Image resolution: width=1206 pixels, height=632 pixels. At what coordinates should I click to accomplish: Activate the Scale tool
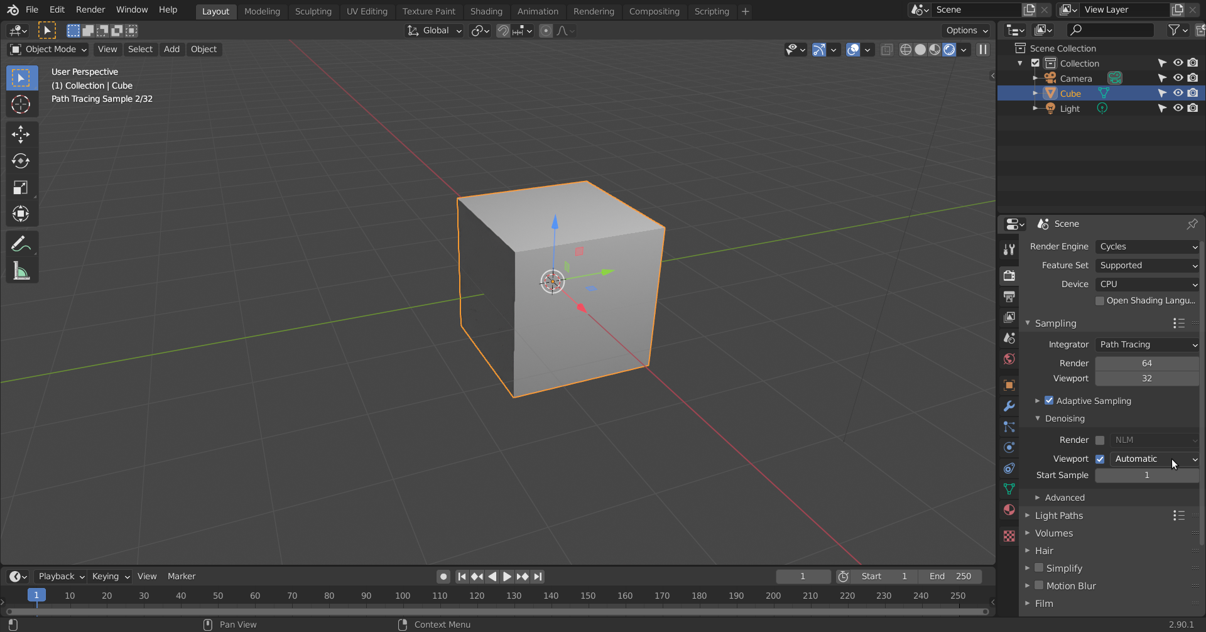(x=21, y=187)
